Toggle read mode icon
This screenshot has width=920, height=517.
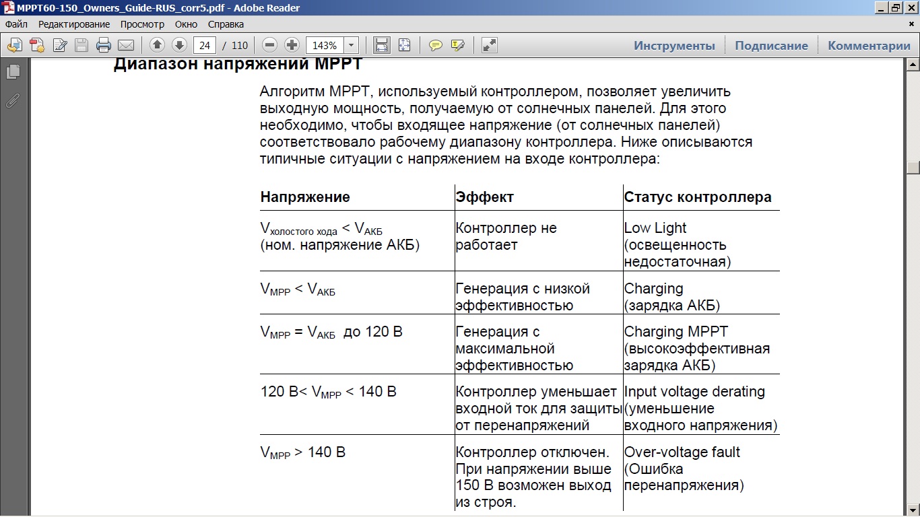490,45
